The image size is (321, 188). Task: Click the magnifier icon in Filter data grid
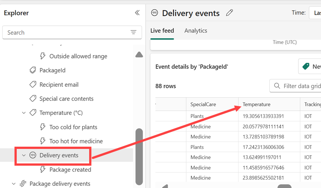pos(277,86)
